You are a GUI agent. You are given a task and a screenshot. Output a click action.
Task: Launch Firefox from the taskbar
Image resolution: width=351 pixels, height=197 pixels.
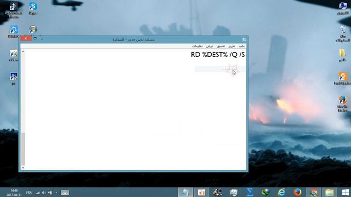(297, 192)
